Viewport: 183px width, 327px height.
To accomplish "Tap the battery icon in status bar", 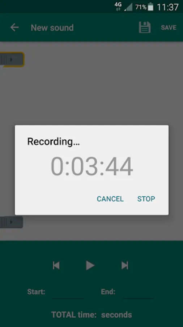I will coord(151,7).
